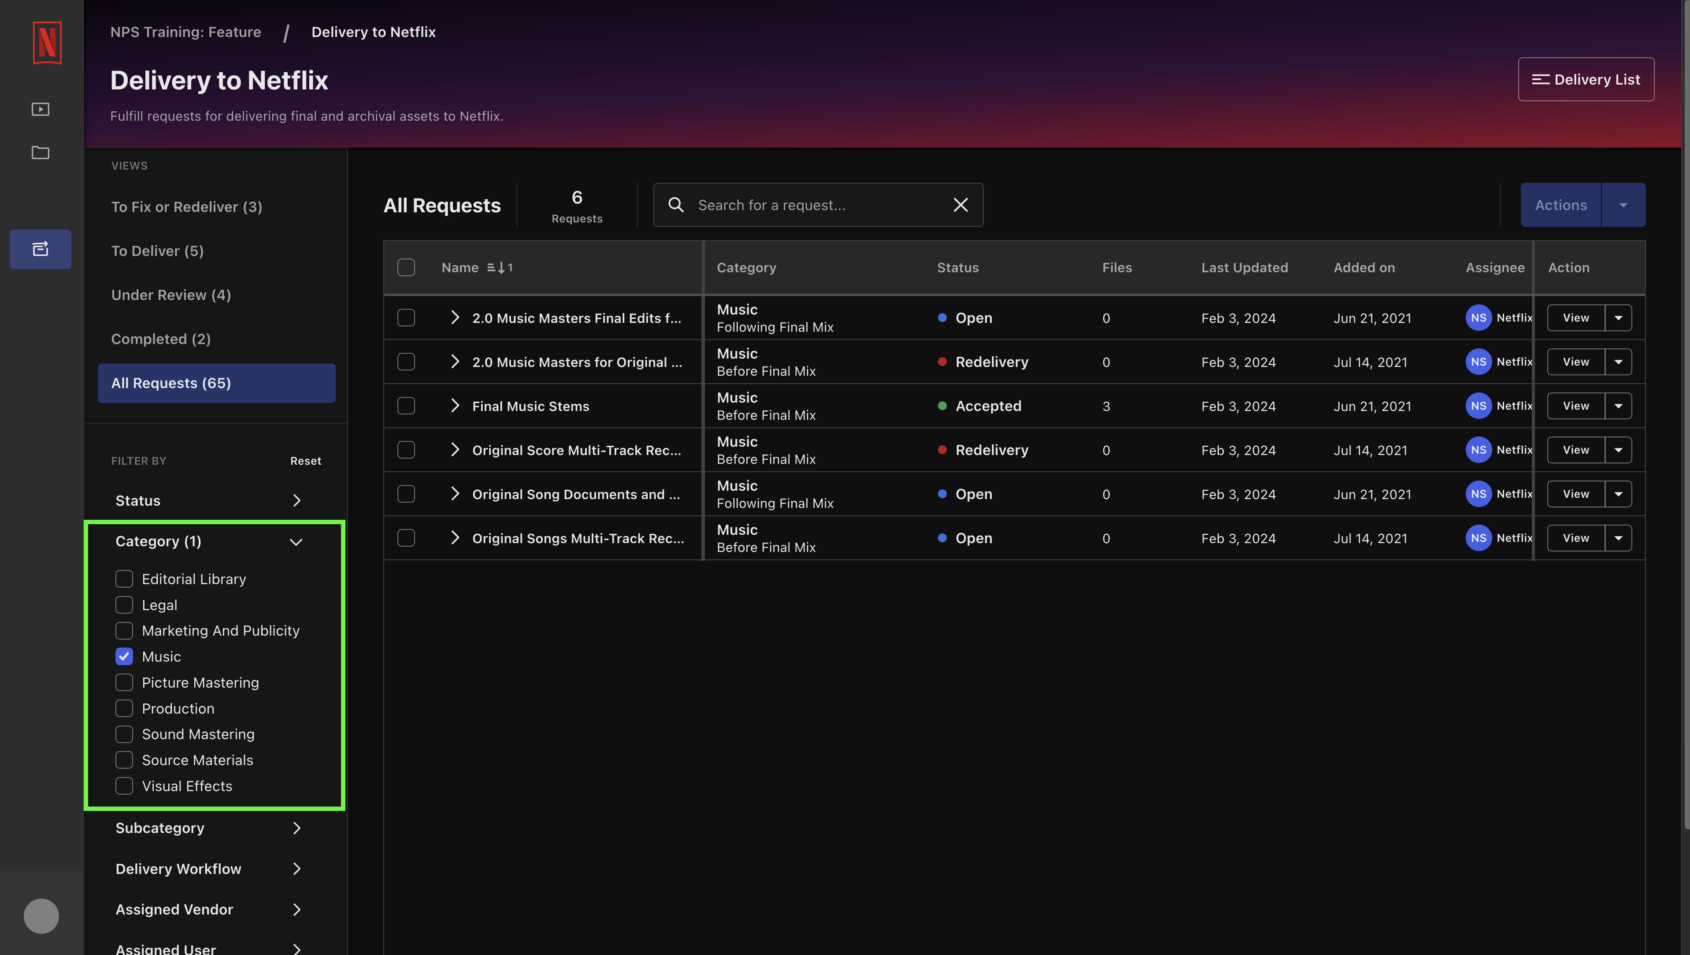Open View dropdown for Original Songs Multi-Track

click(x=1619, y=538)
